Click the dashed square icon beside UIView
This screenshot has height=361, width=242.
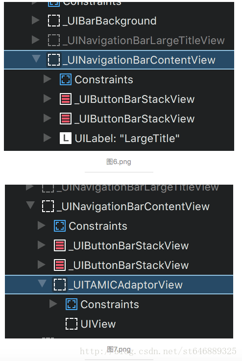click(x=72, y=324)
